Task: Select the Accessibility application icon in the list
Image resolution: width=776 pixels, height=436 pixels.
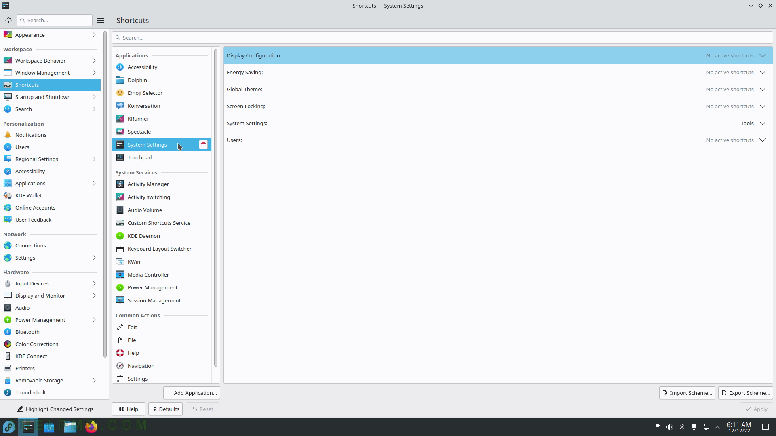Action: 120,67
